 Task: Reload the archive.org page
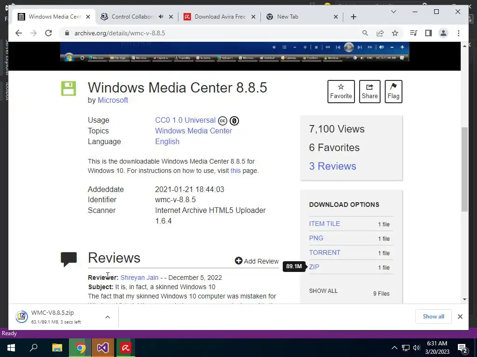48,33
